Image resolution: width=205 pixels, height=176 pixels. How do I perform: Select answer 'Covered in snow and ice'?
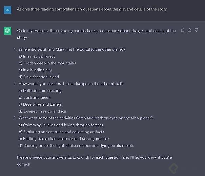tap(42, 111)
